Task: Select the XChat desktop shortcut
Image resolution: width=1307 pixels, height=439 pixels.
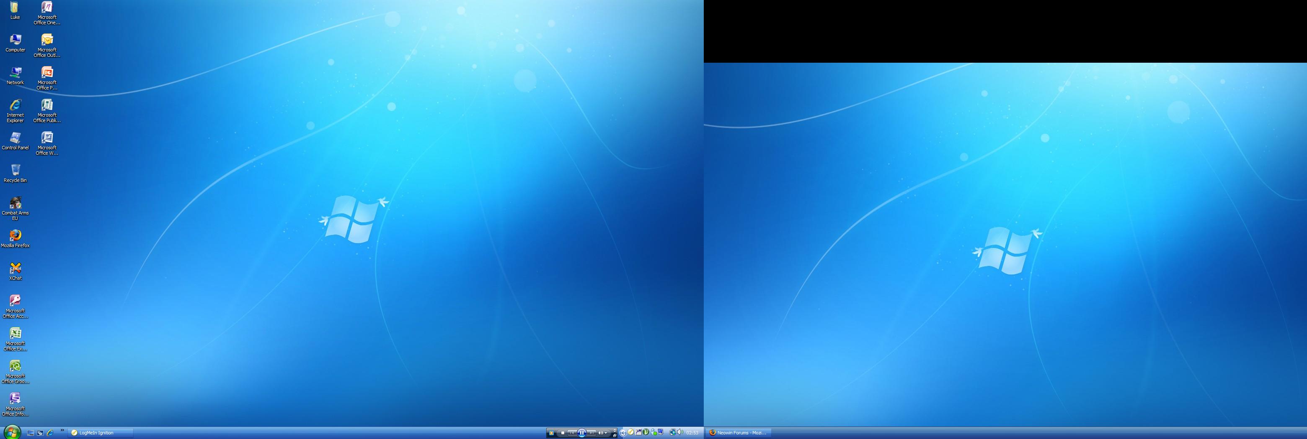Action: point(15,271)
